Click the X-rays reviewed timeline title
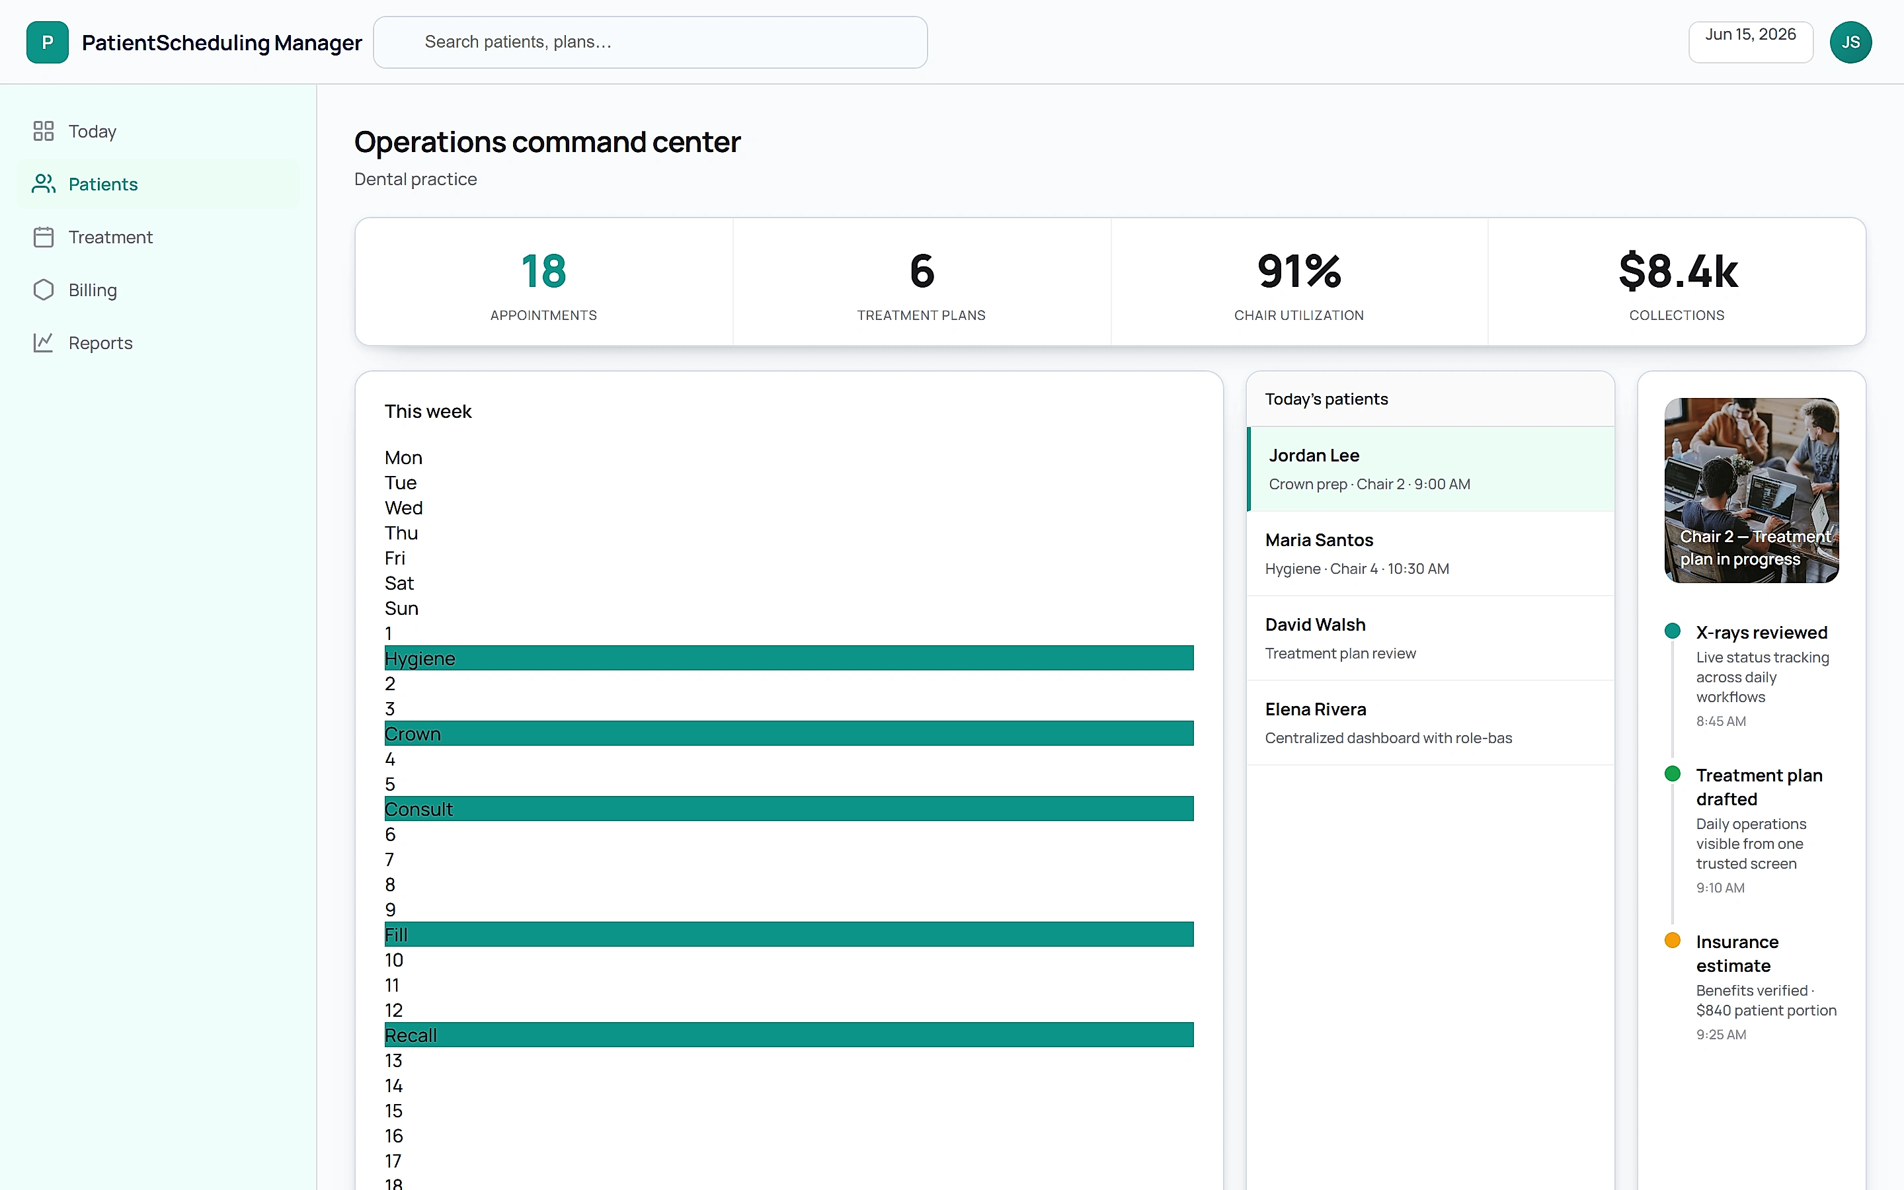The image size is (1904, 1190). [x=1762, y=633]
